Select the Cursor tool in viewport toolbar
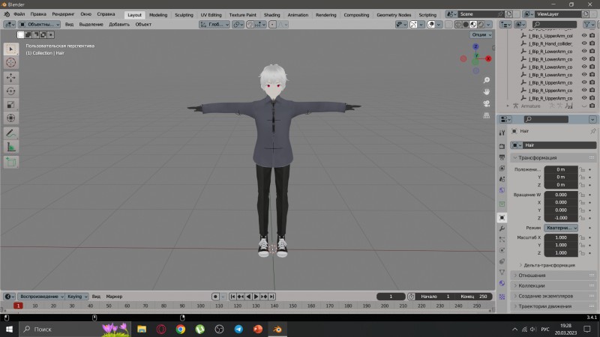The image size is (600, 337). coord(10,63)
